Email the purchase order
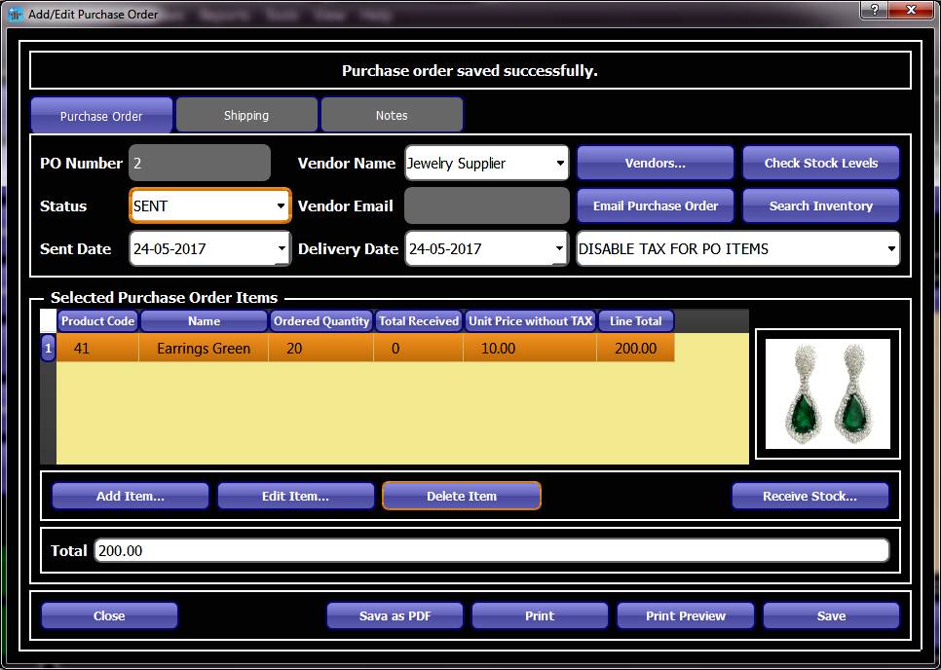The height and width of the screenshot is (670, 941). pos(655,205)
